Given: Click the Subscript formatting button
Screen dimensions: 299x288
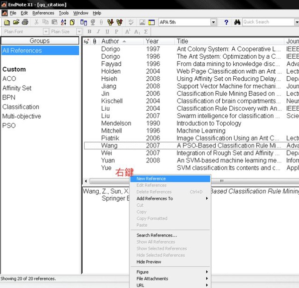Looking at the screenshot, I should [x=137, y=31].
